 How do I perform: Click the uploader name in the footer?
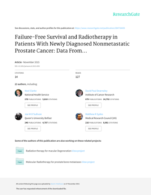click(57, 184)
